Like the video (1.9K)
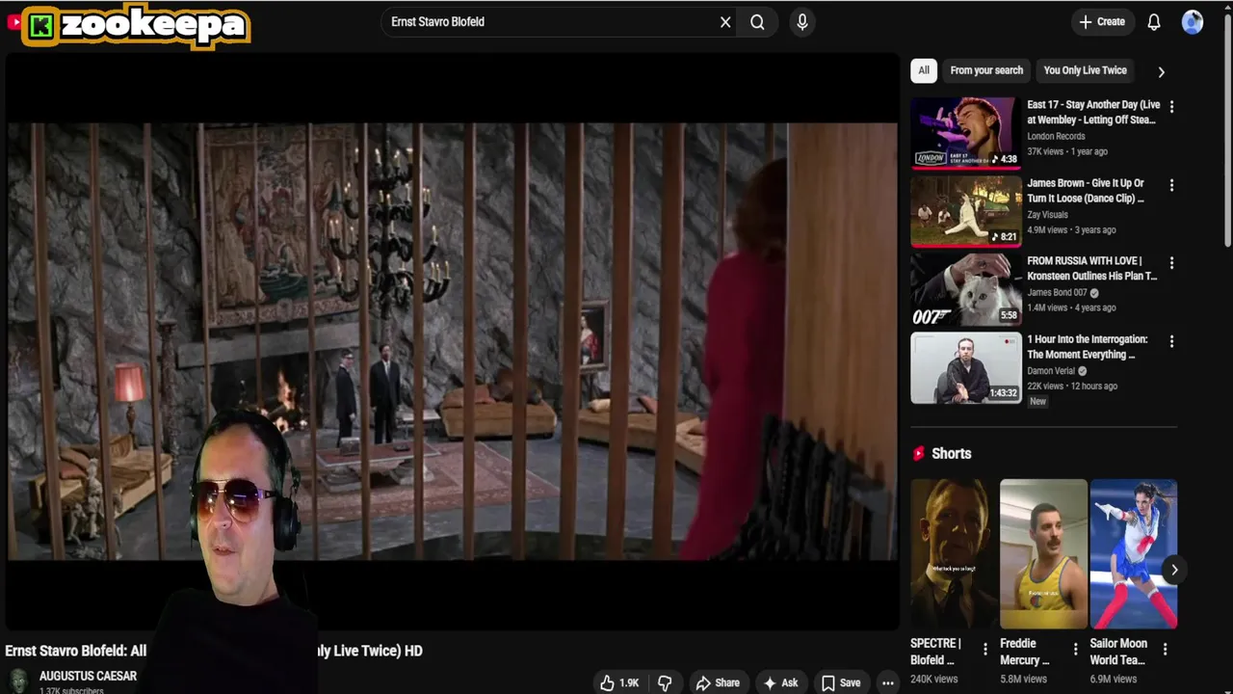 619,682
